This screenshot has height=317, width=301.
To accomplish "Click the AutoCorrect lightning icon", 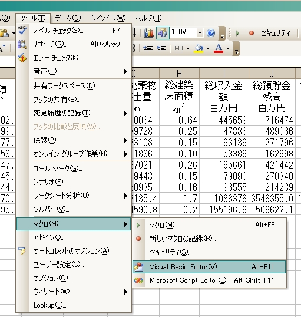I will click(22, 251).
